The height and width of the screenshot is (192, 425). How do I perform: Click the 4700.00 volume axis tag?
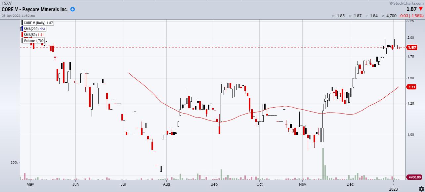(x=414, y=177)
